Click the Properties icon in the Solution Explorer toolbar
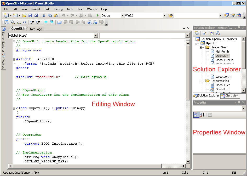 pos(197,33)
